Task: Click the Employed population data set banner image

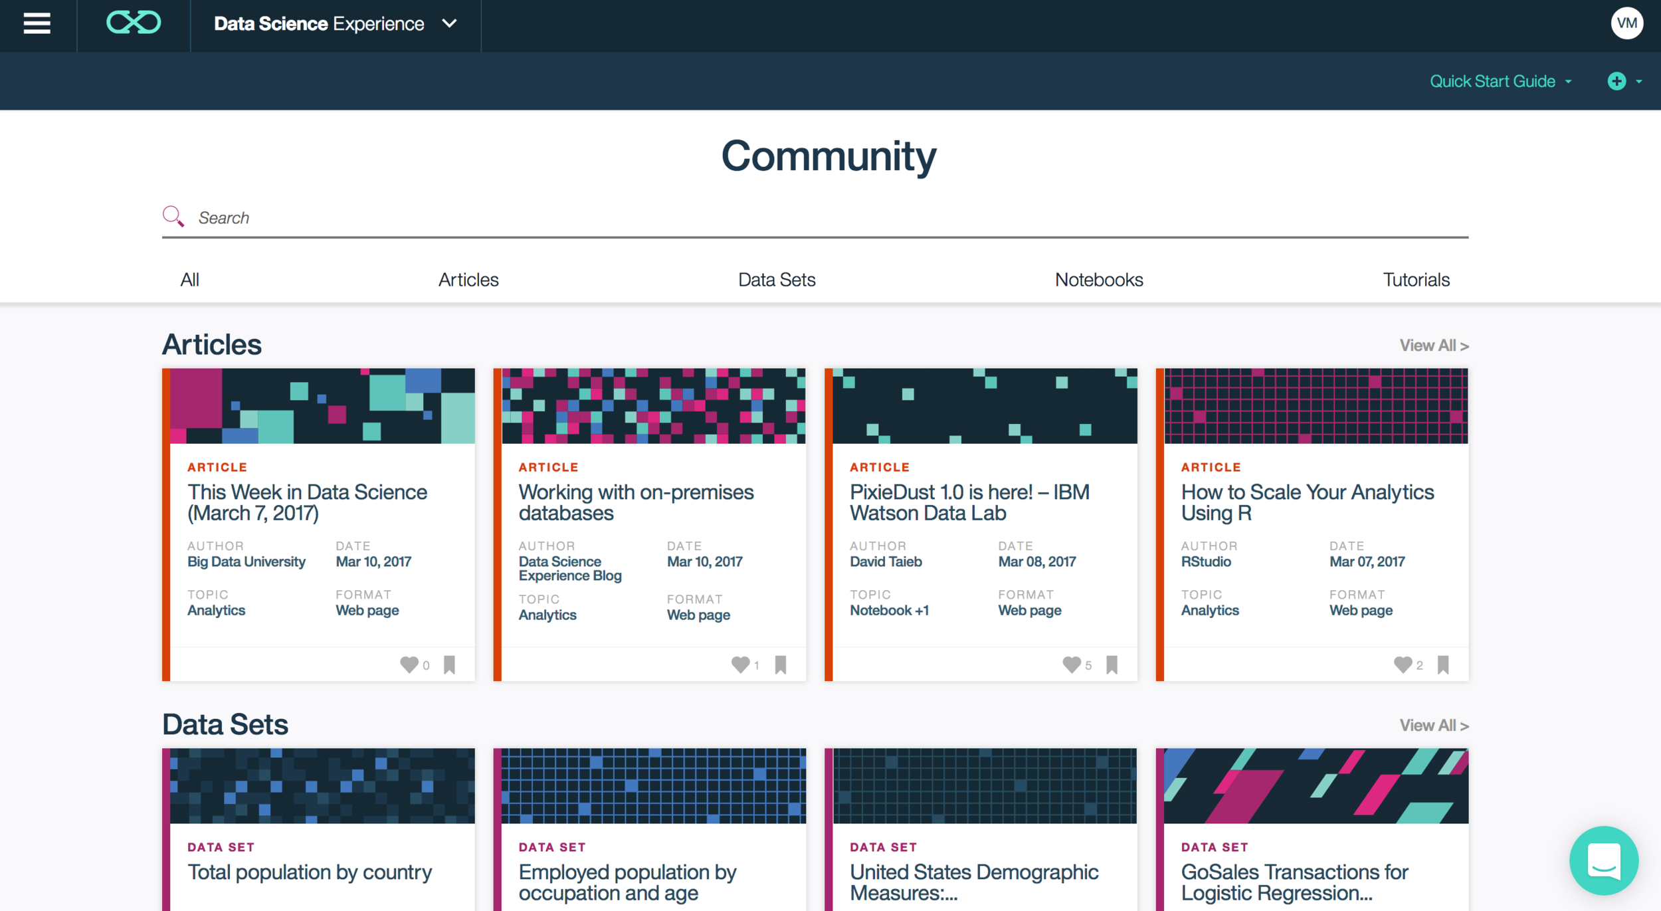Action: (x=654, y=786)
